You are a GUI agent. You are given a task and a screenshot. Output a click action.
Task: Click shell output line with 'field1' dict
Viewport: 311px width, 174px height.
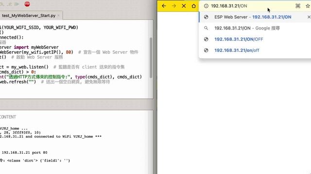(x=35, y=160)
